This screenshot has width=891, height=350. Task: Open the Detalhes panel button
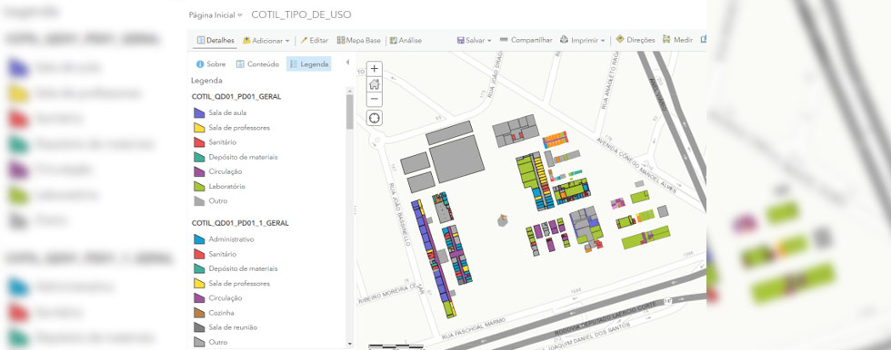215,40
